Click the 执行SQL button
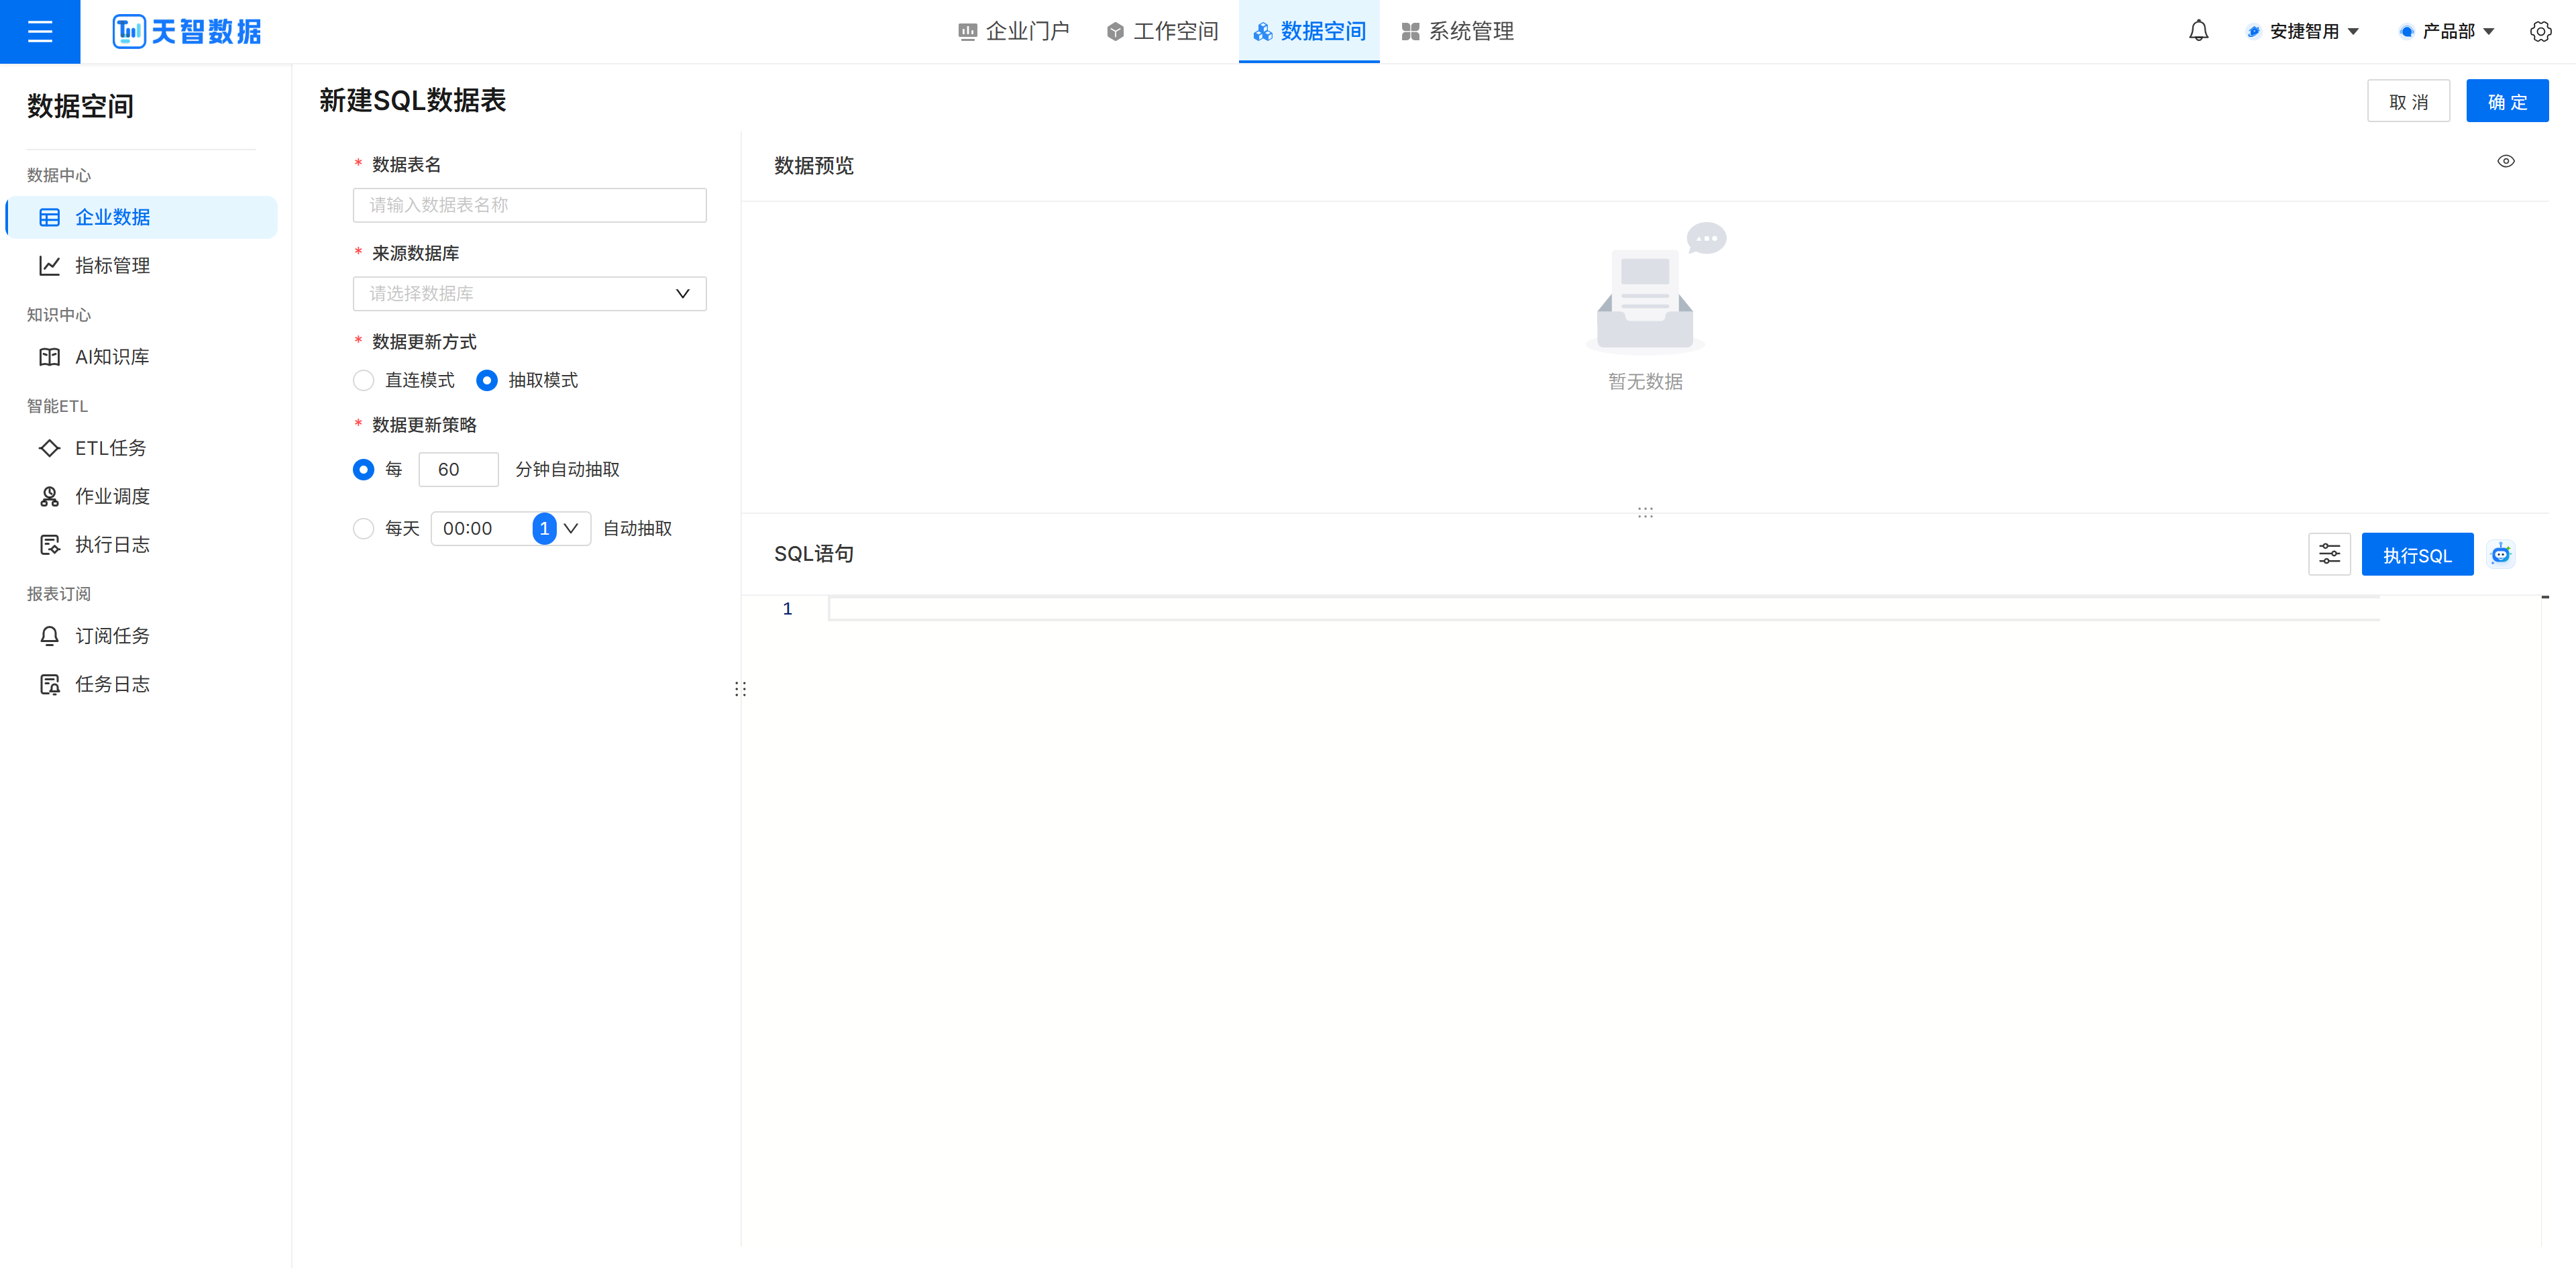 click(2417, 555)
